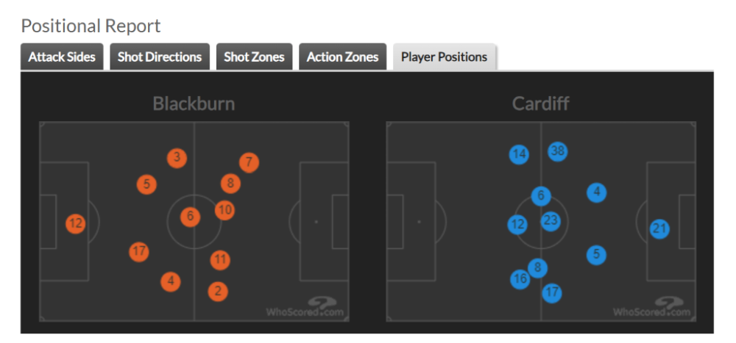Click Cardiff player 14 marker

click(519, 154)
